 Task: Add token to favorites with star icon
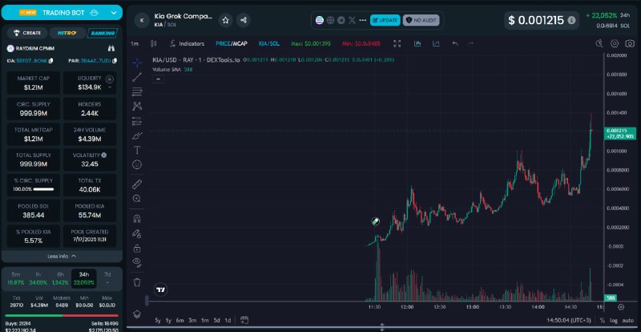click(x=226, y=20)
